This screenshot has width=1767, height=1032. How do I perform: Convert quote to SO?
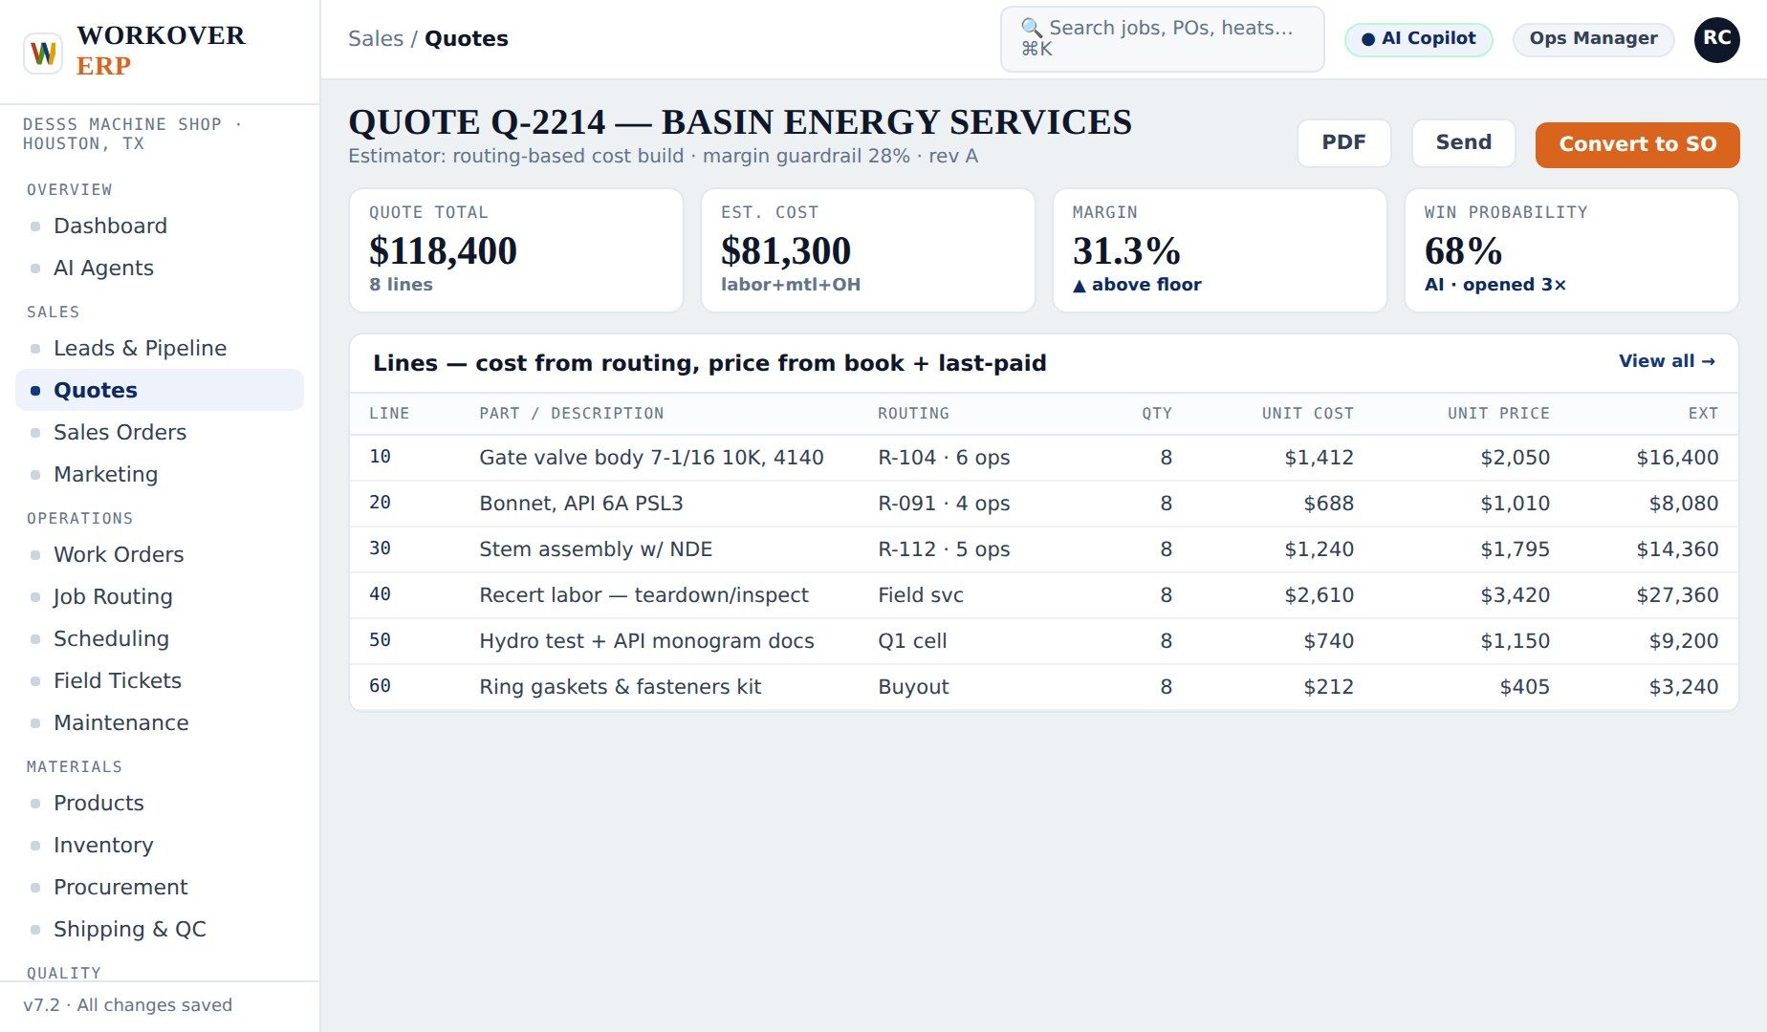(1637, 144)
